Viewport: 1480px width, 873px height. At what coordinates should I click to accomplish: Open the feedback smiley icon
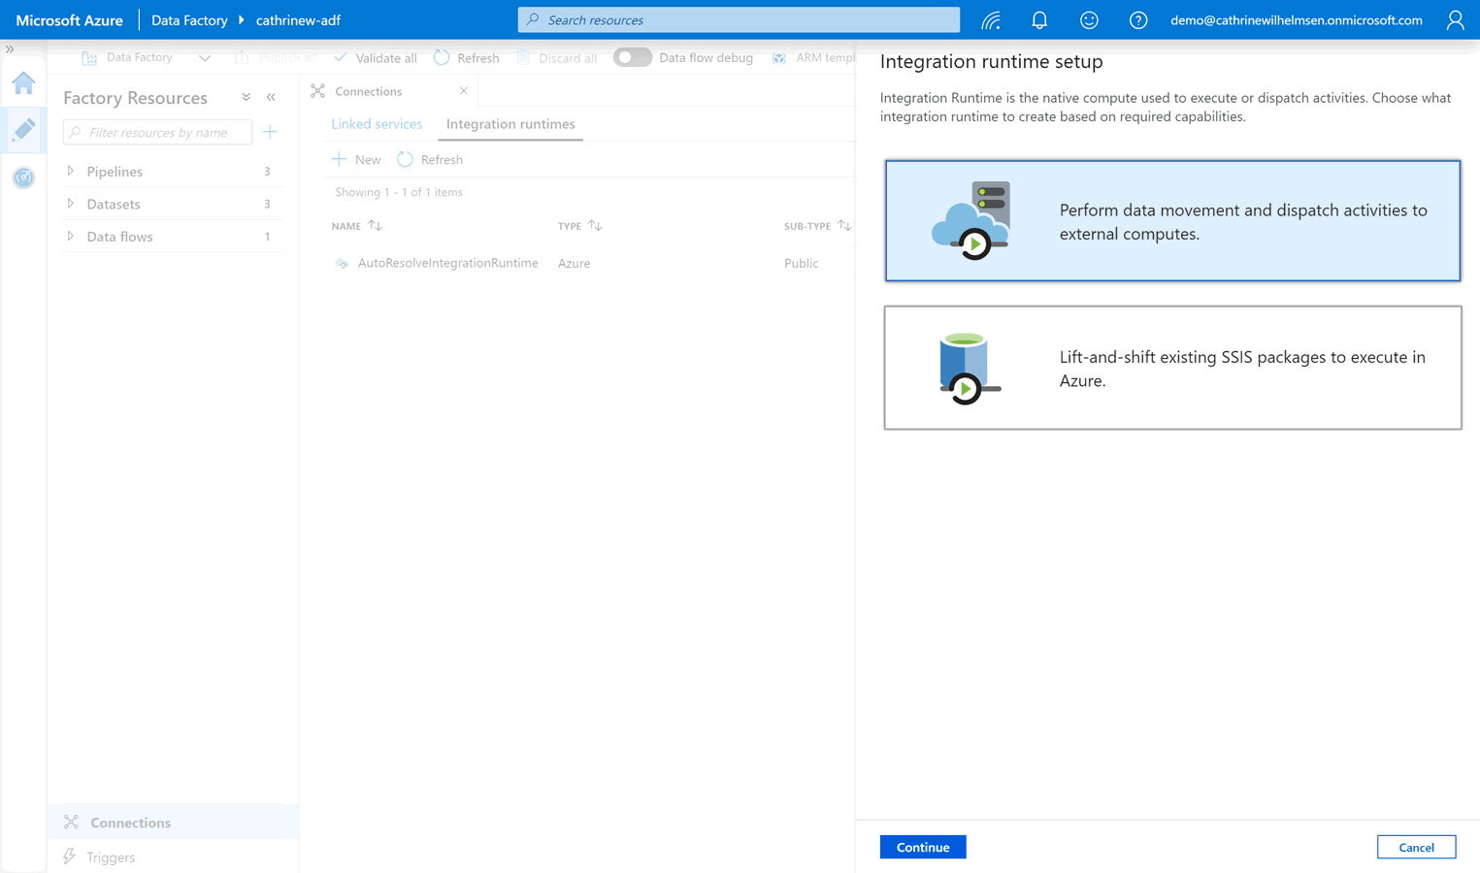(x=1089, y=20)
